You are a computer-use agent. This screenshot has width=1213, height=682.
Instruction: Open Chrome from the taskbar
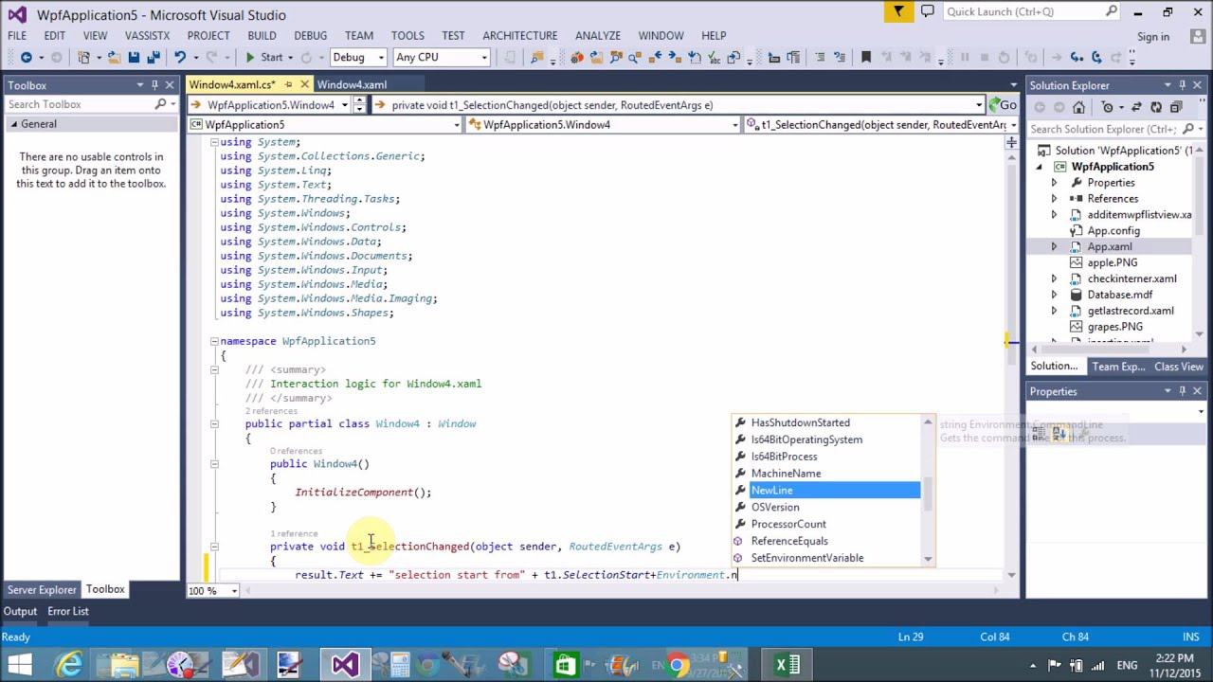pos(677,665)
